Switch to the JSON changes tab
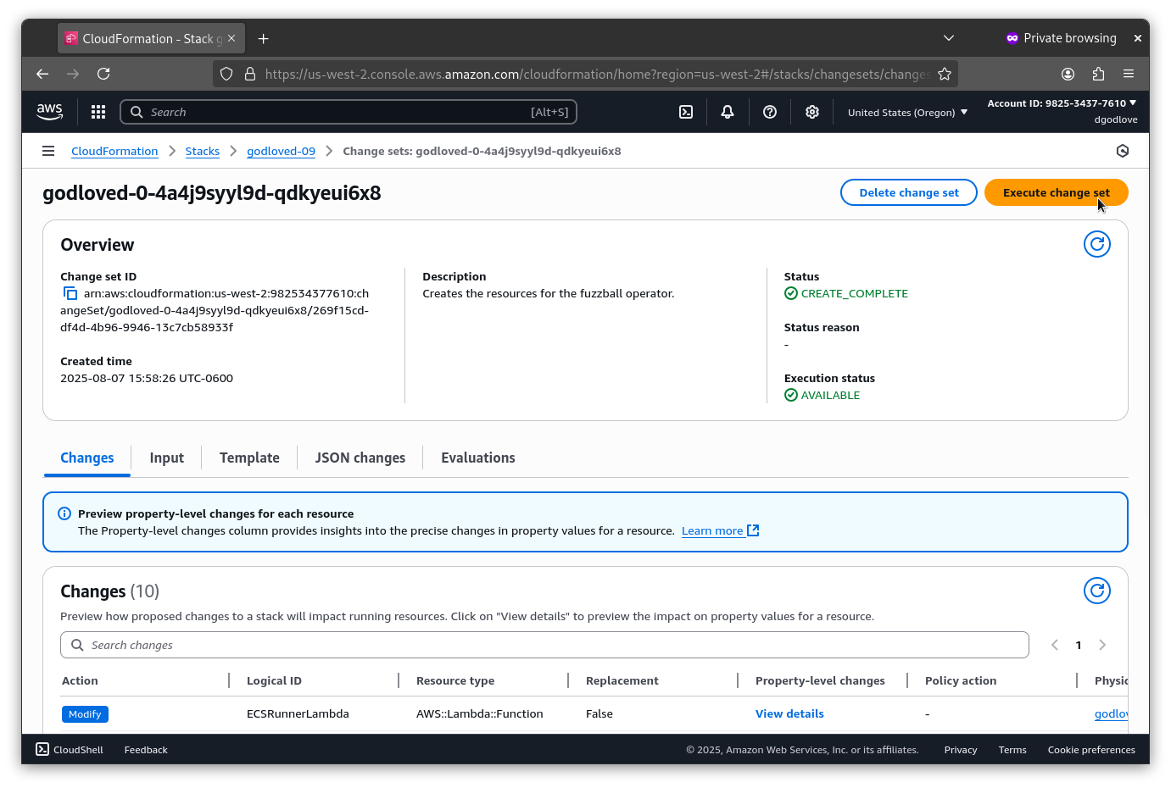This screenshot has width=1171, height=788. (x=360, y=458)
